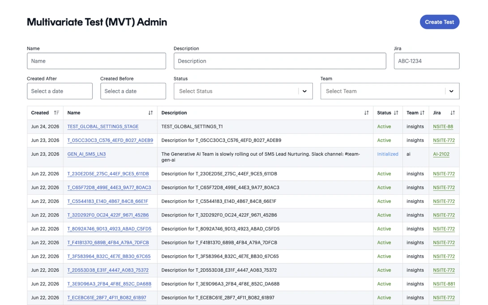This screenshot has height=305, width=488.
Task: Open the Created Before date picker
Action: tap(133, 91)
